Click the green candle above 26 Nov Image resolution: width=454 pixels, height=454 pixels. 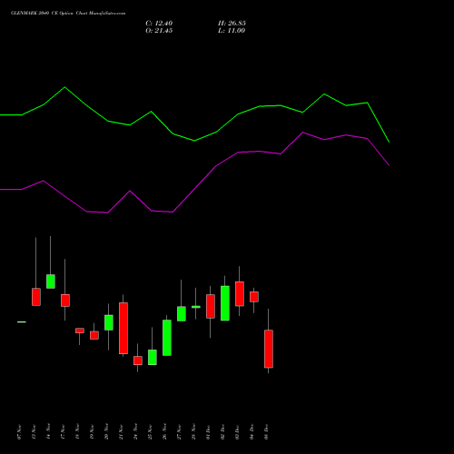(167, 338)
